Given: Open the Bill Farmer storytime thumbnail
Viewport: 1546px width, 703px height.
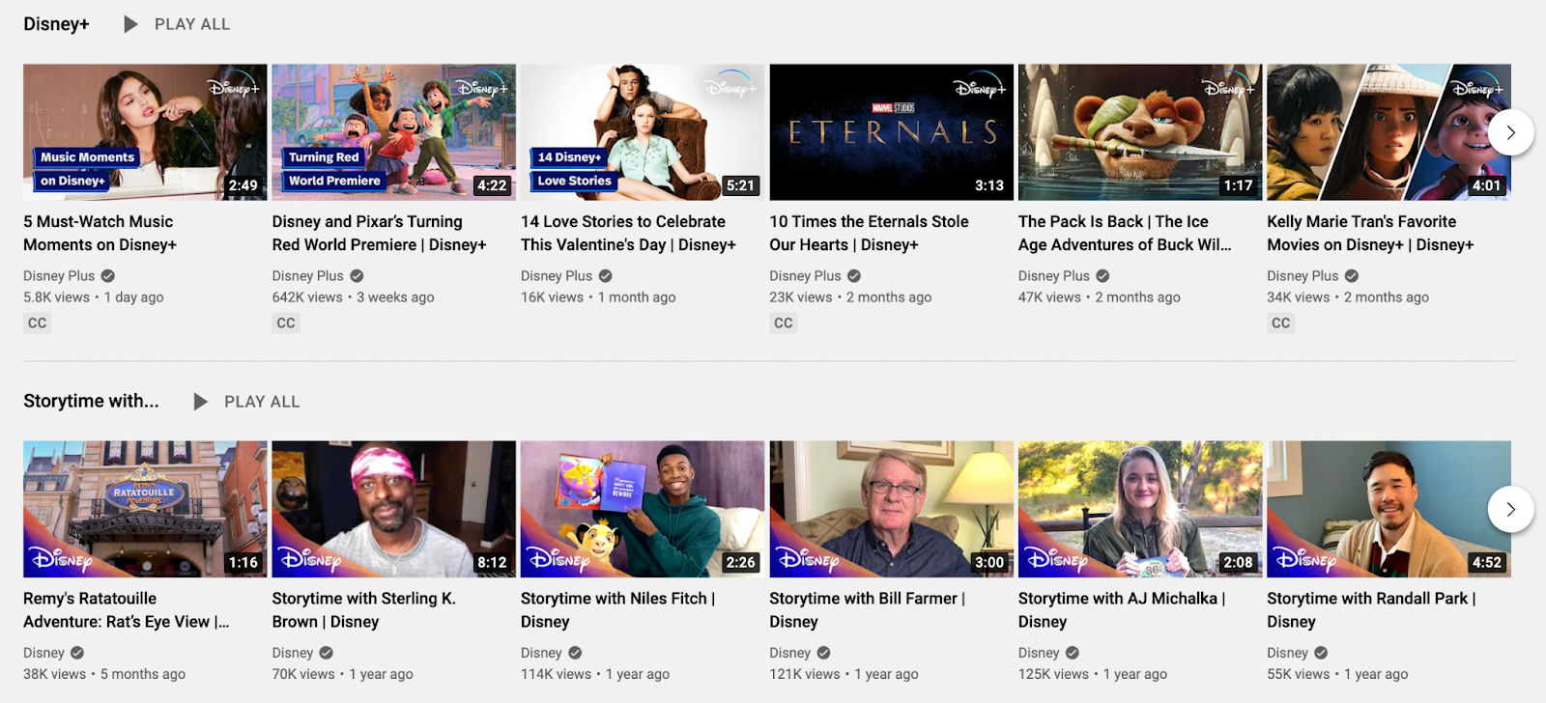Looking at the screenshot, I should [x=891, y=509].
